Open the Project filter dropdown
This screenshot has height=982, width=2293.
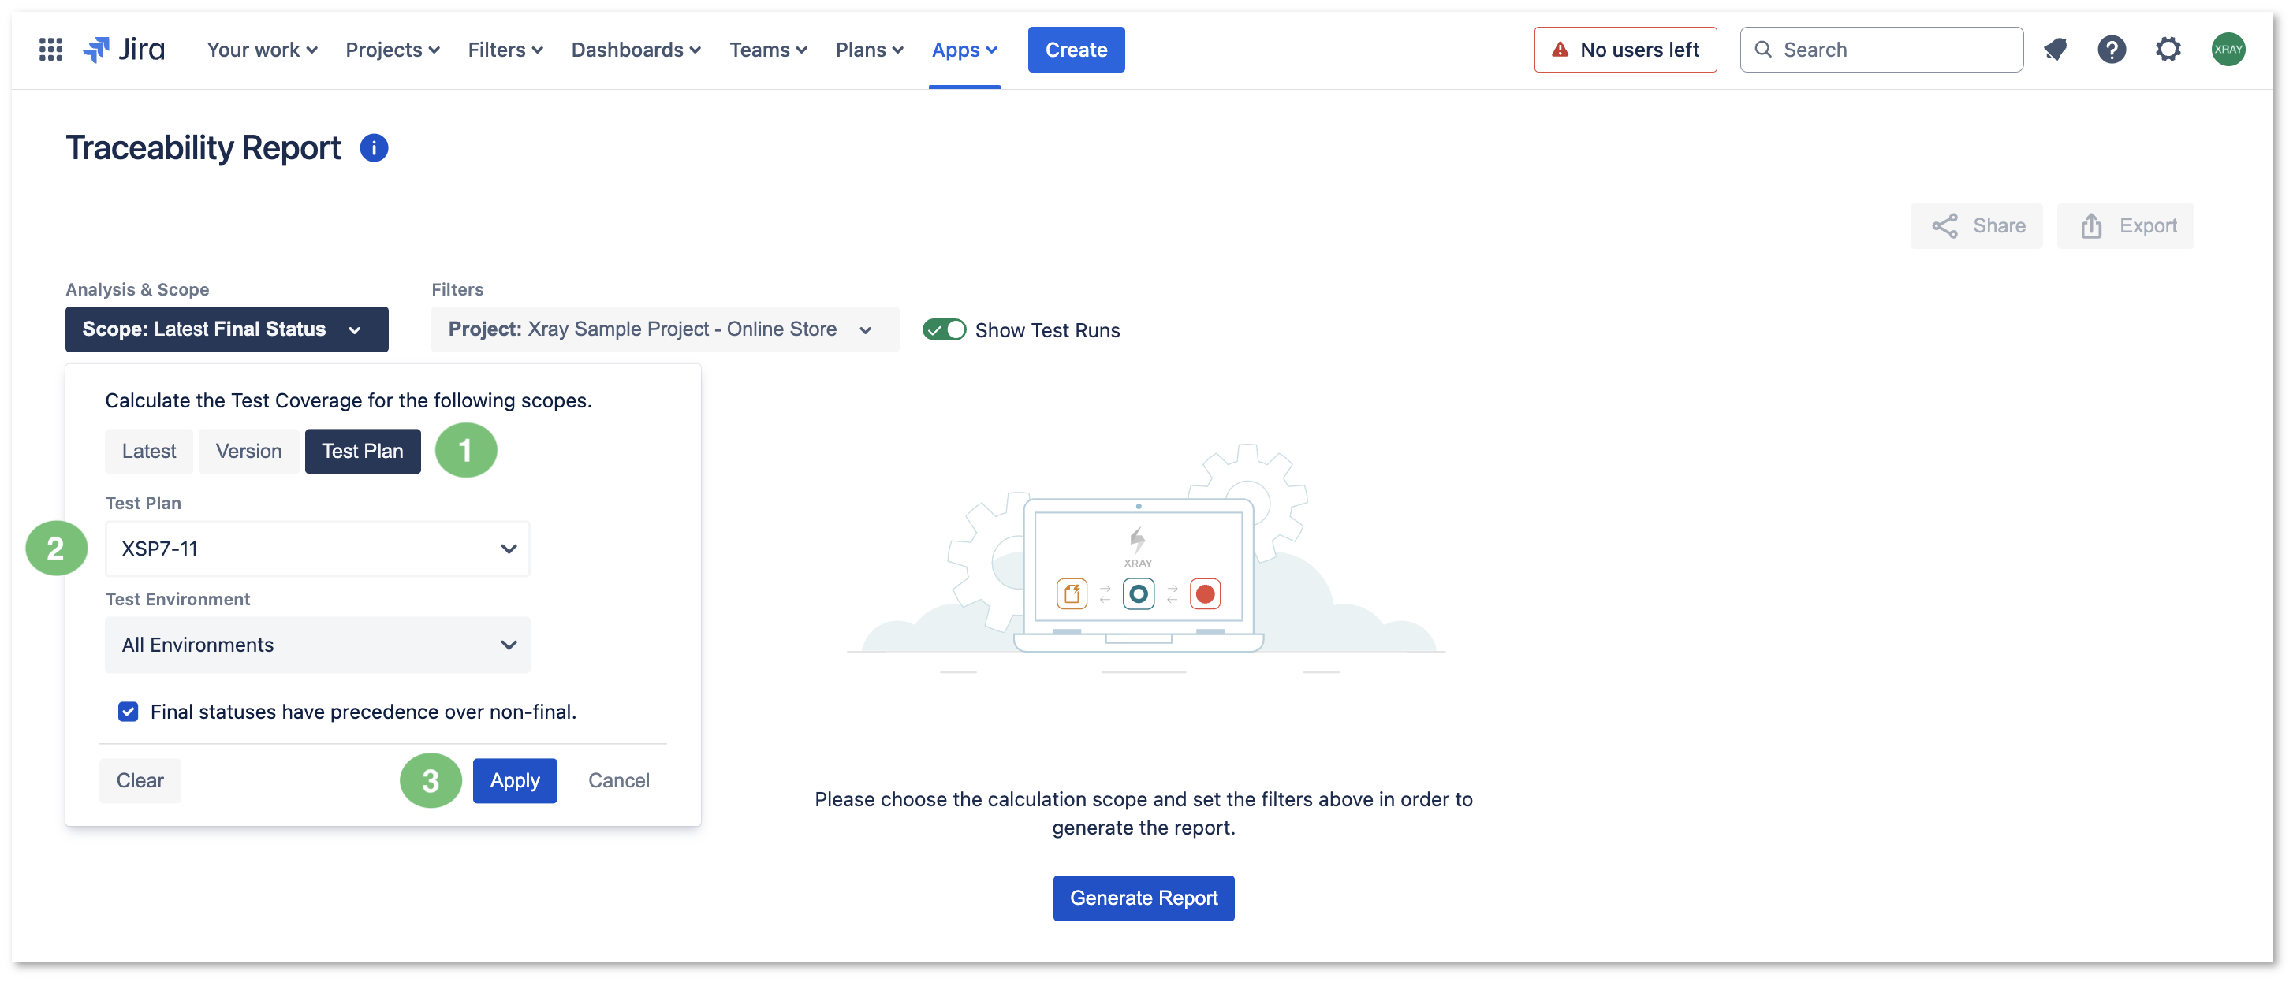click(x=665, y=329)
